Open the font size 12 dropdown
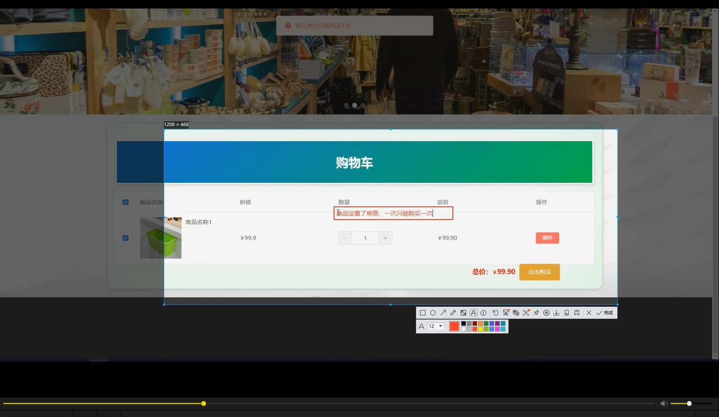Screen dimensions: 719x417 click(434, 326)
